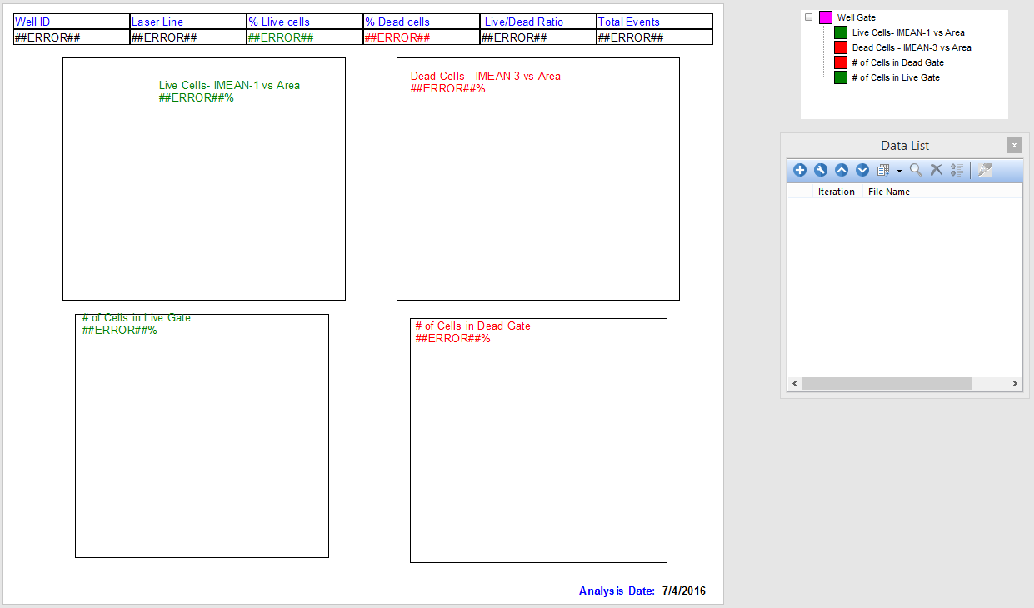Collapse the Well Gate tree node
This screenshot has height=608, width=1034.
click(808, 17)
